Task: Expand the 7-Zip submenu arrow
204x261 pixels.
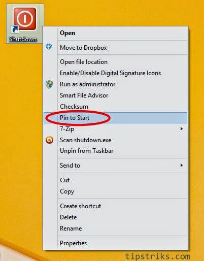Action: coord(182,129)
